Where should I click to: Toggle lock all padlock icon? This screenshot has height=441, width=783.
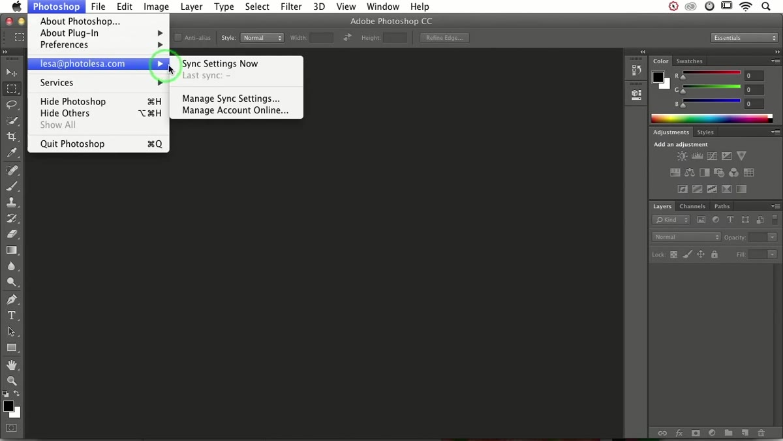coord(714,254)
